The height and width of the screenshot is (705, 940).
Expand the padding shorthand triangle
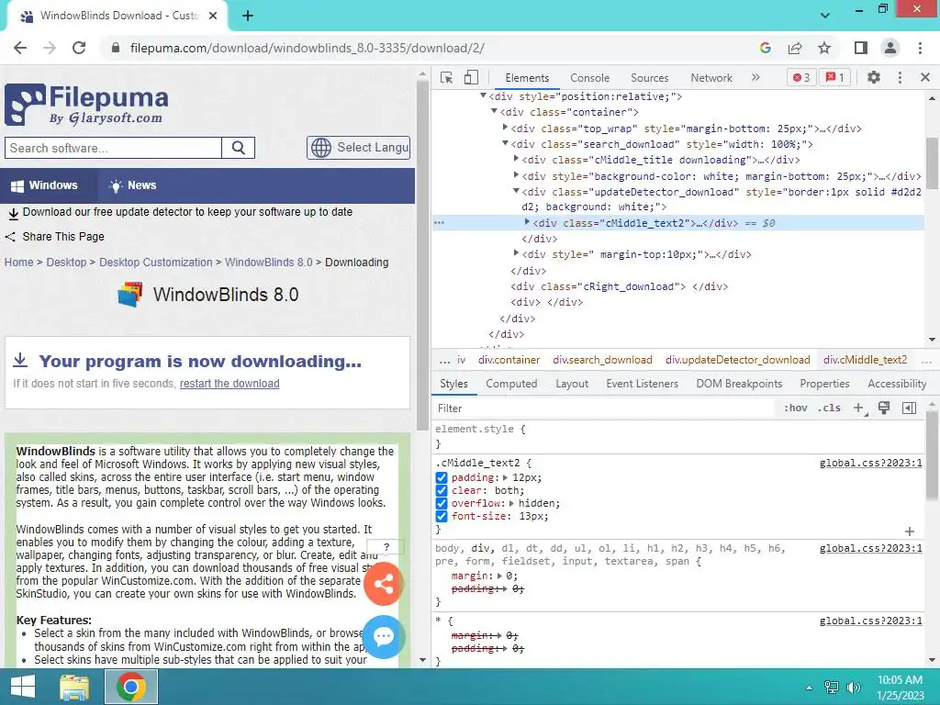[506, 477]
